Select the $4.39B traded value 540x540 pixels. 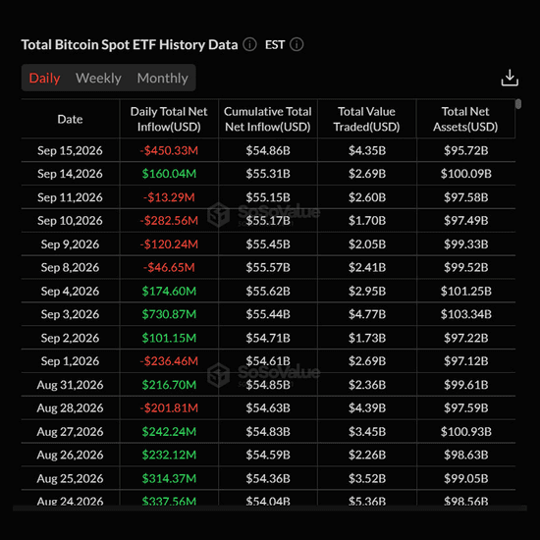coord(367,407)
